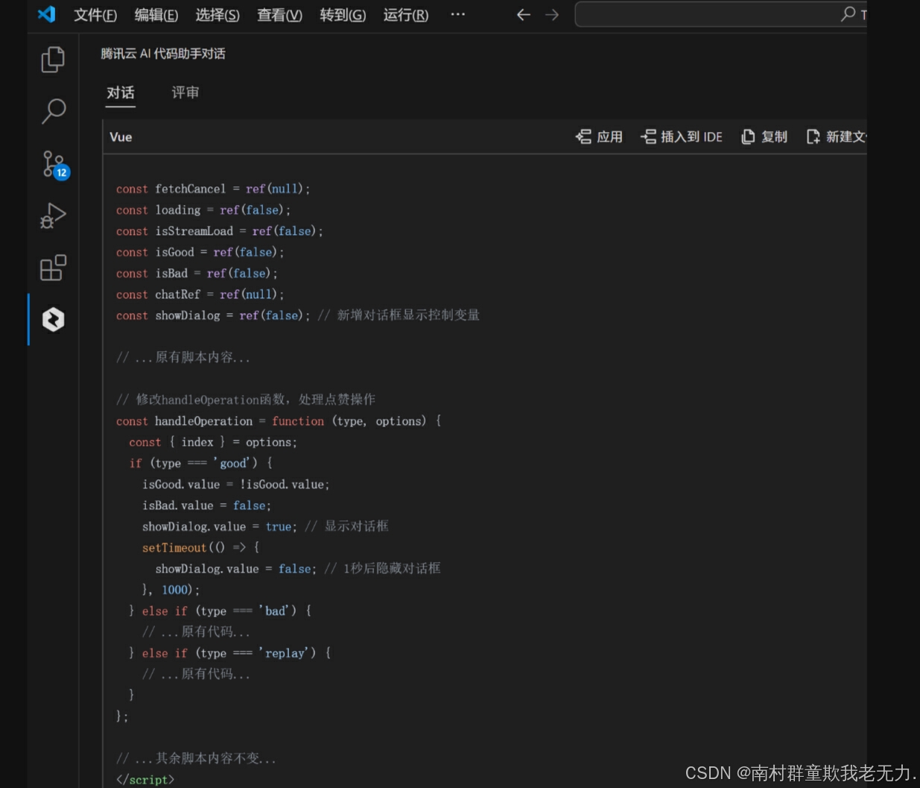This screenshot has height=788, width=920.
Task: Click 新建文件 button in code header
Action: (x=837, y=136)
